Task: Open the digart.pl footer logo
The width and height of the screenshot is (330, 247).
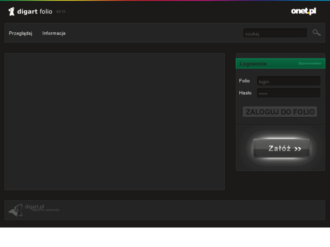Action: click(x=34, y=210)
